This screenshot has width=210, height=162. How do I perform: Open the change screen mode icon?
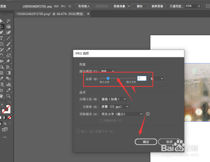(5, 129)
